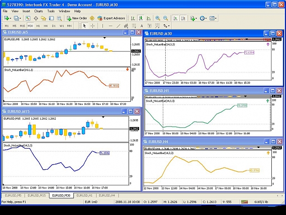286x215 pixels.
Task: Switch to line chart display
Action: coord(149,18)
